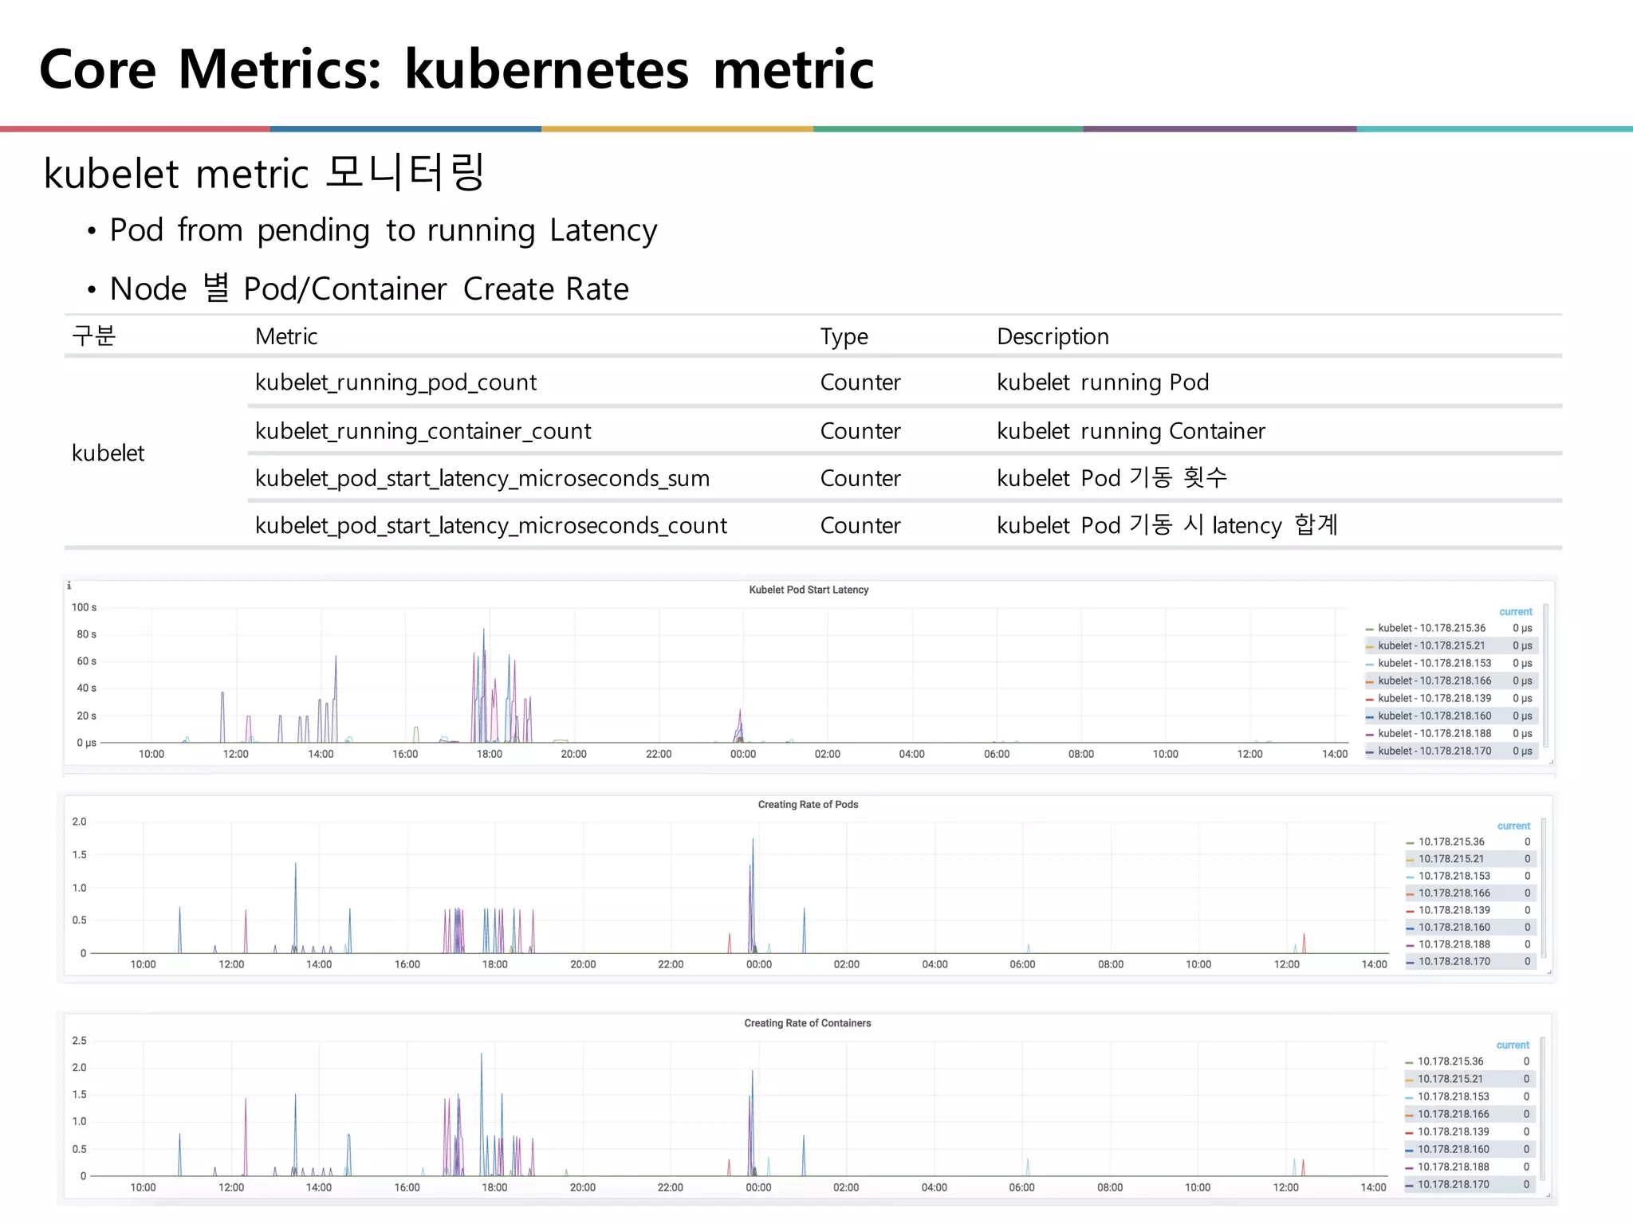Click kubelet - 10.178.218.170 legend label
Screen dimensions: 1633x1224
coord(1434,751)
